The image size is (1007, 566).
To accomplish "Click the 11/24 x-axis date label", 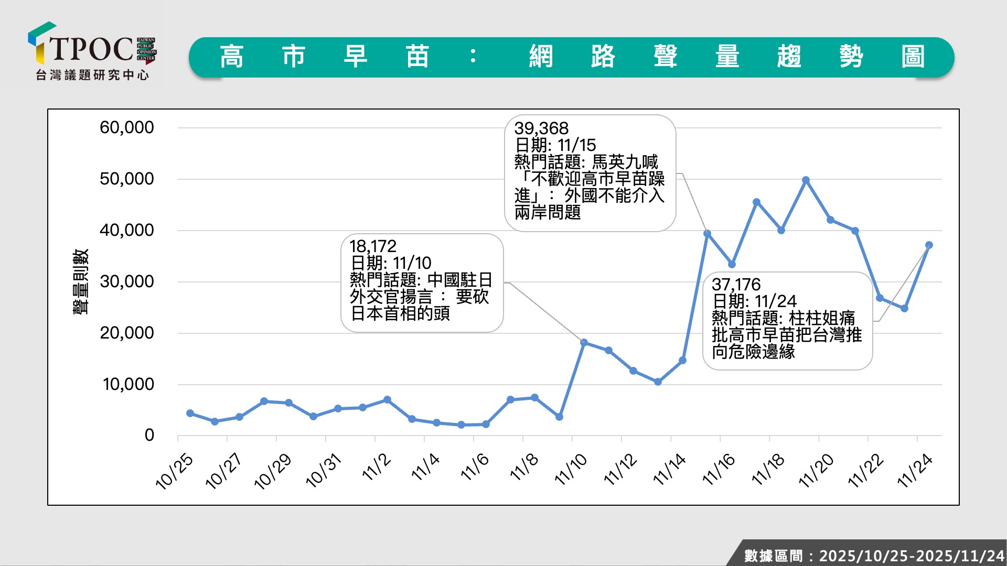I will [x=915, y=470].
